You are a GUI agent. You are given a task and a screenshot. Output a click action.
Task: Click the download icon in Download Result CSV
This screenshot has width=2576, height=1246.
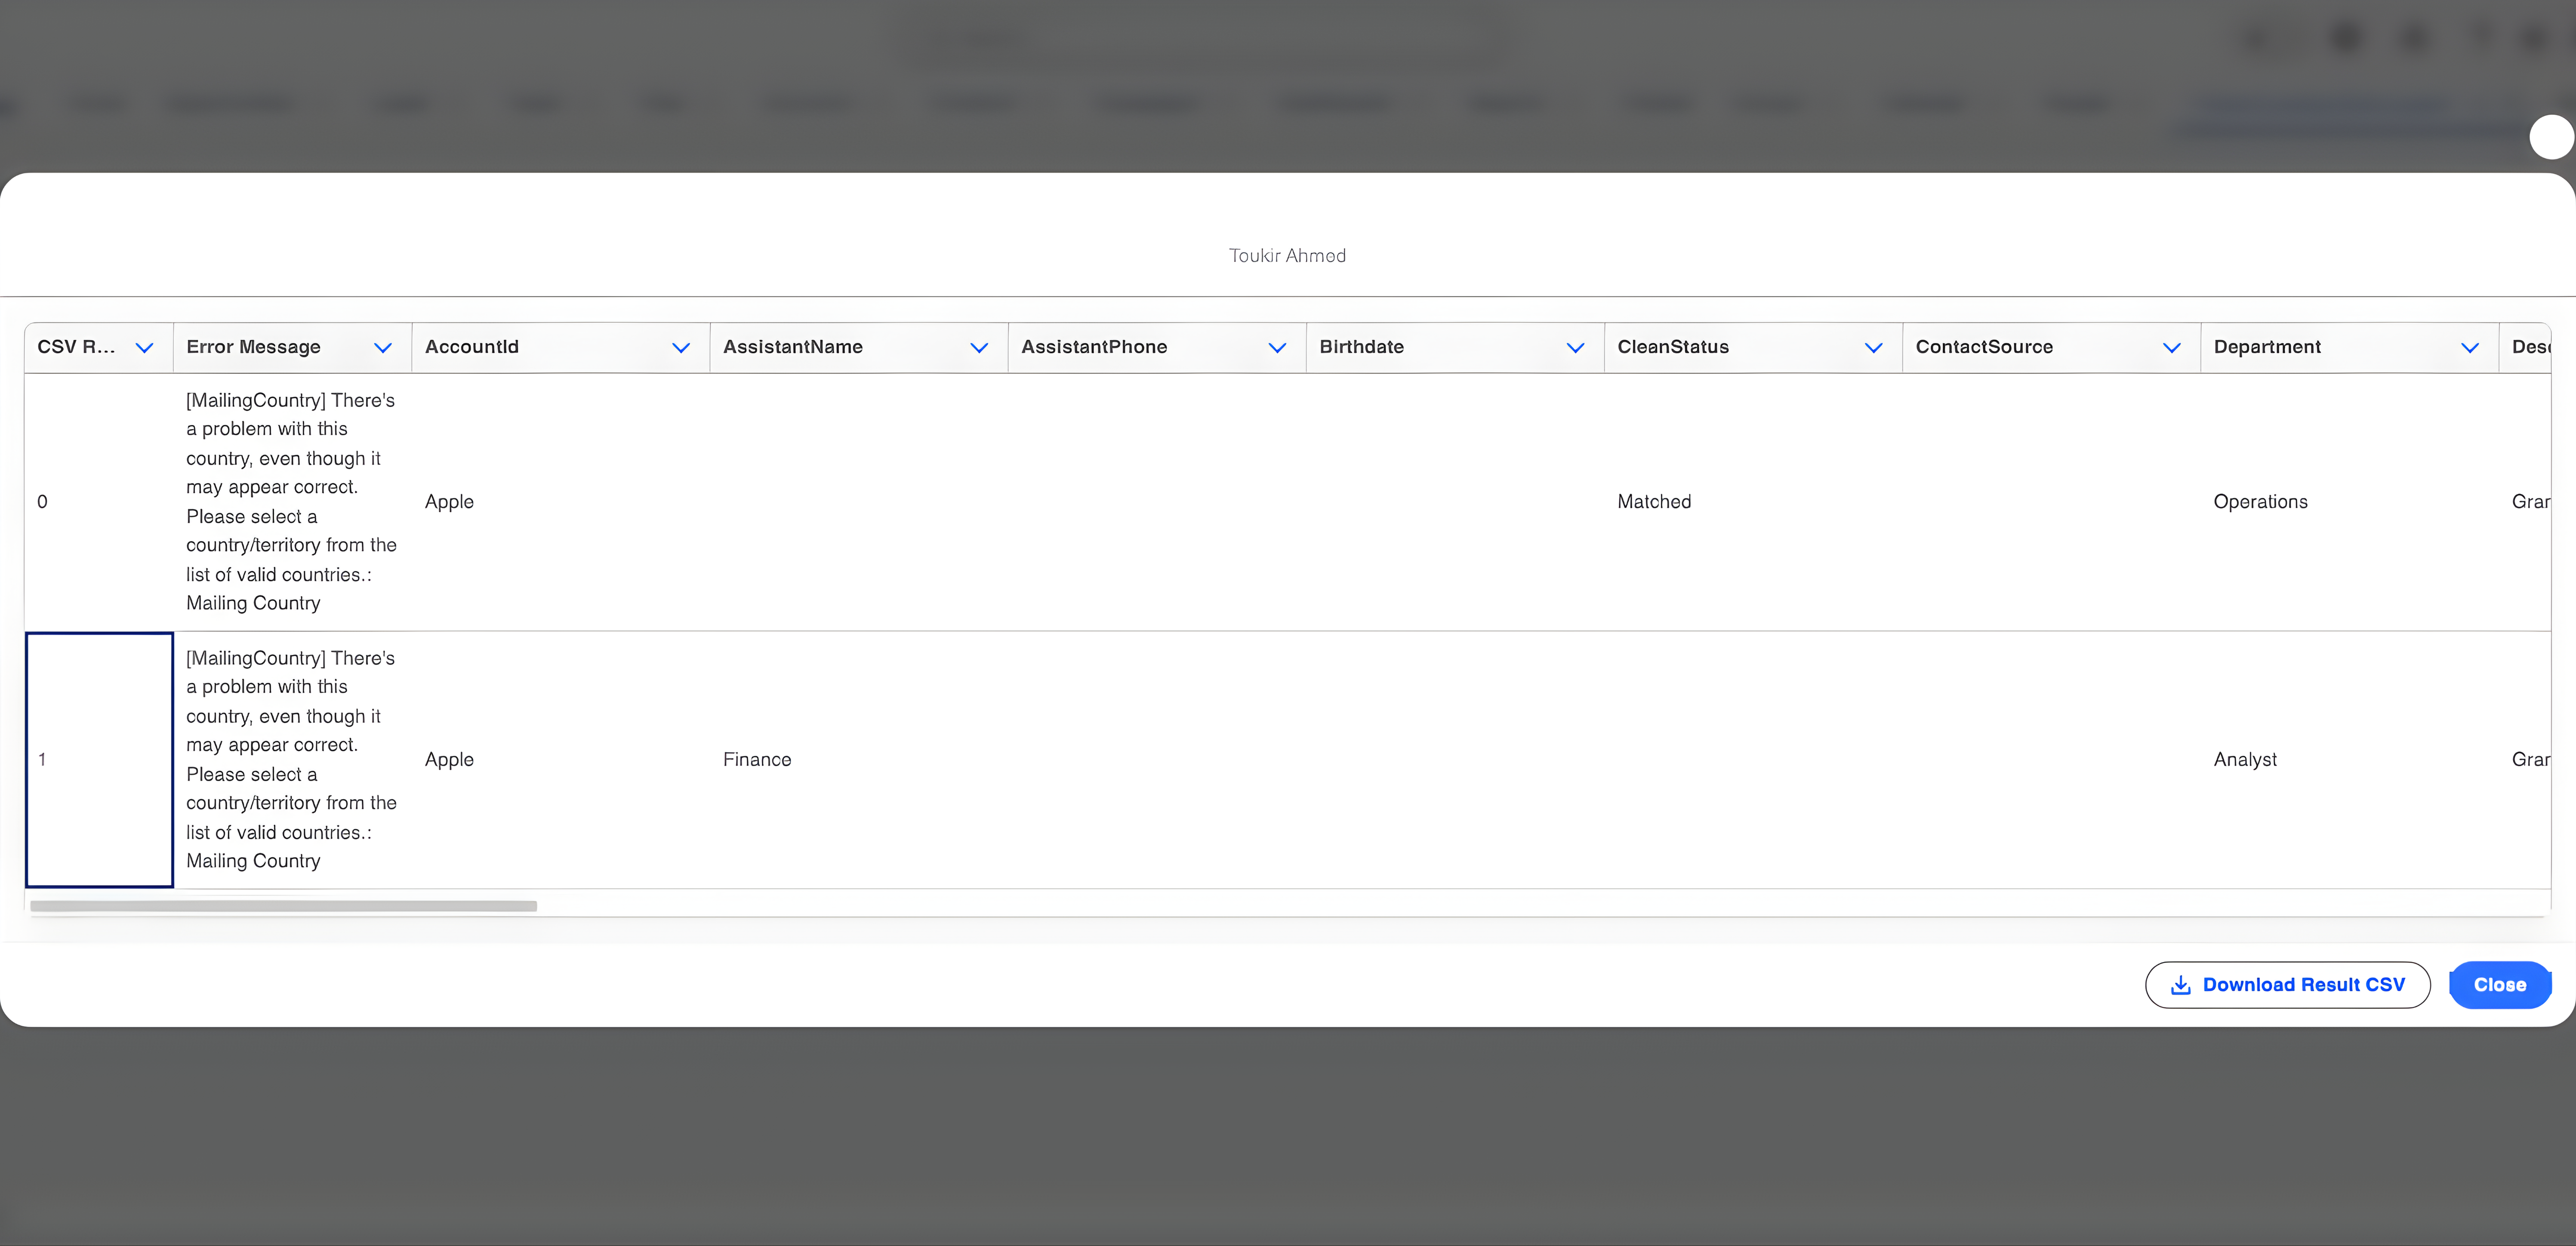click(x=2181, y=985)
